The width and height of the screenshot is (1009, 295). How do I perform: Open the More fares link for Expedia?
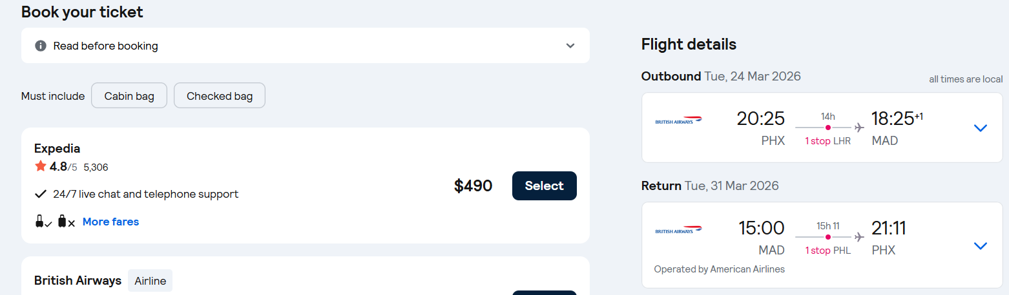(x=110, y=222)
